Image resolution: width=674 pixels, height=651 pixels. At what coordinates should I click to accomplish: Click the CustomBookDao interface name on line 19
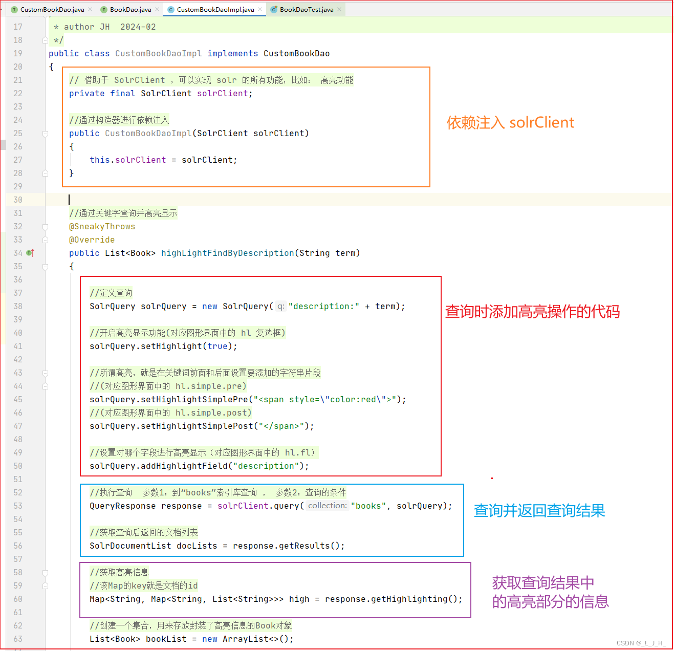[x=296, y=53]
